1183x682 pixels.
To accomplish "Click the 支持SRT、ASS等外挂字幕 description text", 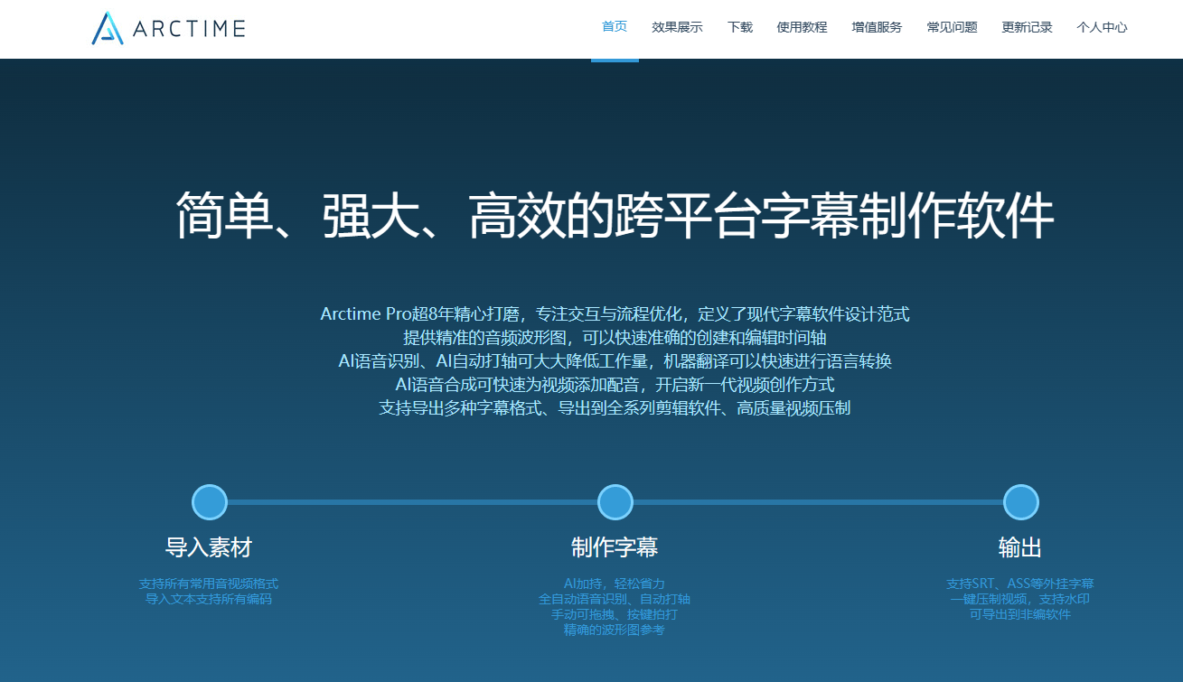I will (x=1019, y=584).
